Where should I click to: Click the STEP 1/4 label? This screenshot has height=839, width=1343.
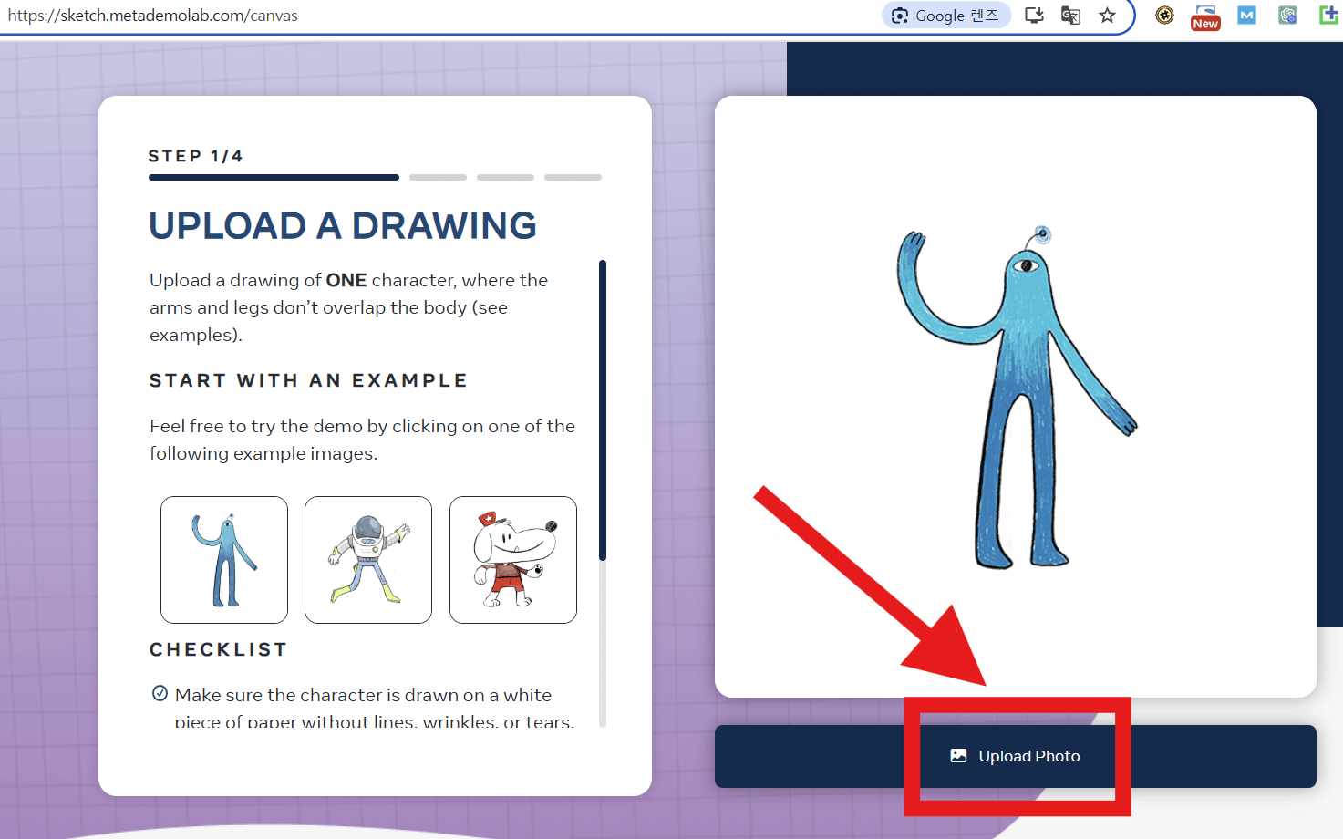point(195,156)
